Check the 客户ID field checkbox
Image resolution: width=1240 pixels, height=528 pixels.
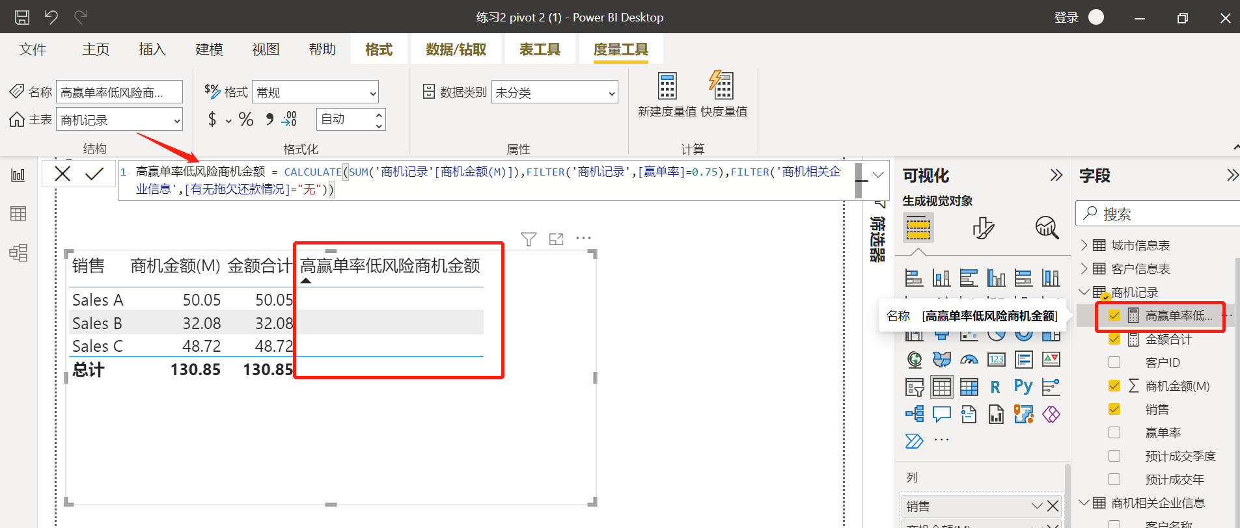tap(1114, 362)
